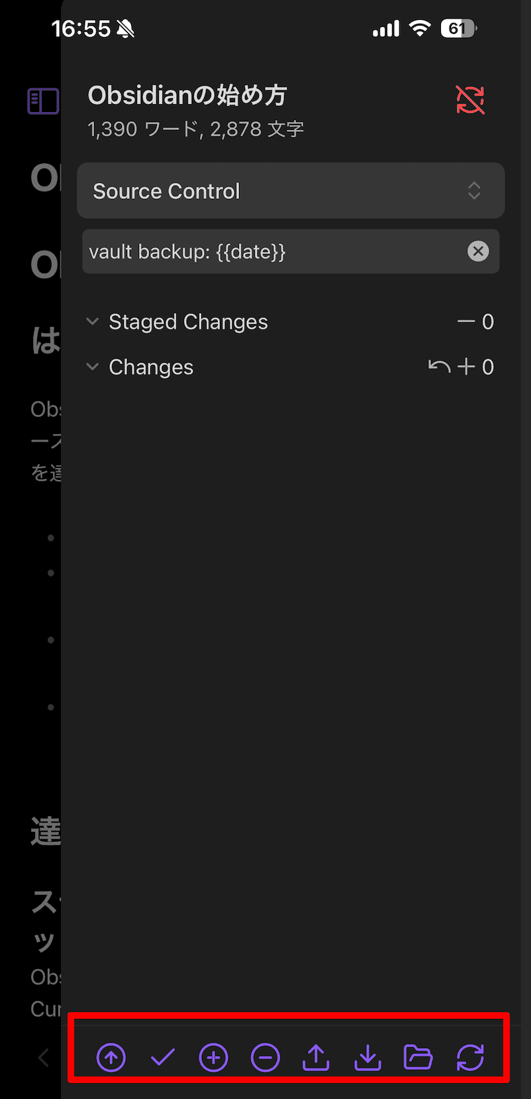Stage all changes with the plus icon
This screenshot has height=1099, width=531.
(x=213, y=1057)
